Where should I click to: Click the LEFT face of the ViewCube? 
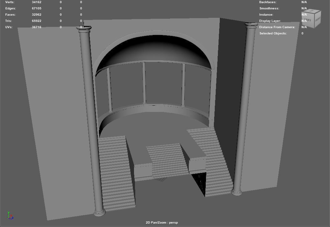pyautogui.click(x=308, y=20)
